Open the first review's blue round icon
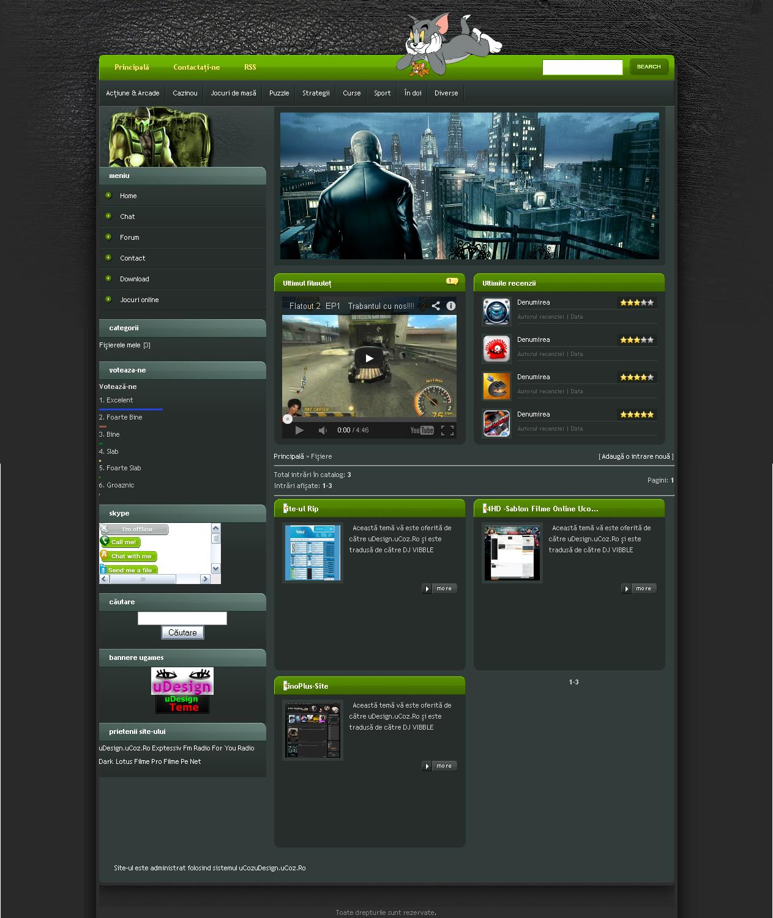The width and height of the screenshot is (773, 918). tap(496, 312)
